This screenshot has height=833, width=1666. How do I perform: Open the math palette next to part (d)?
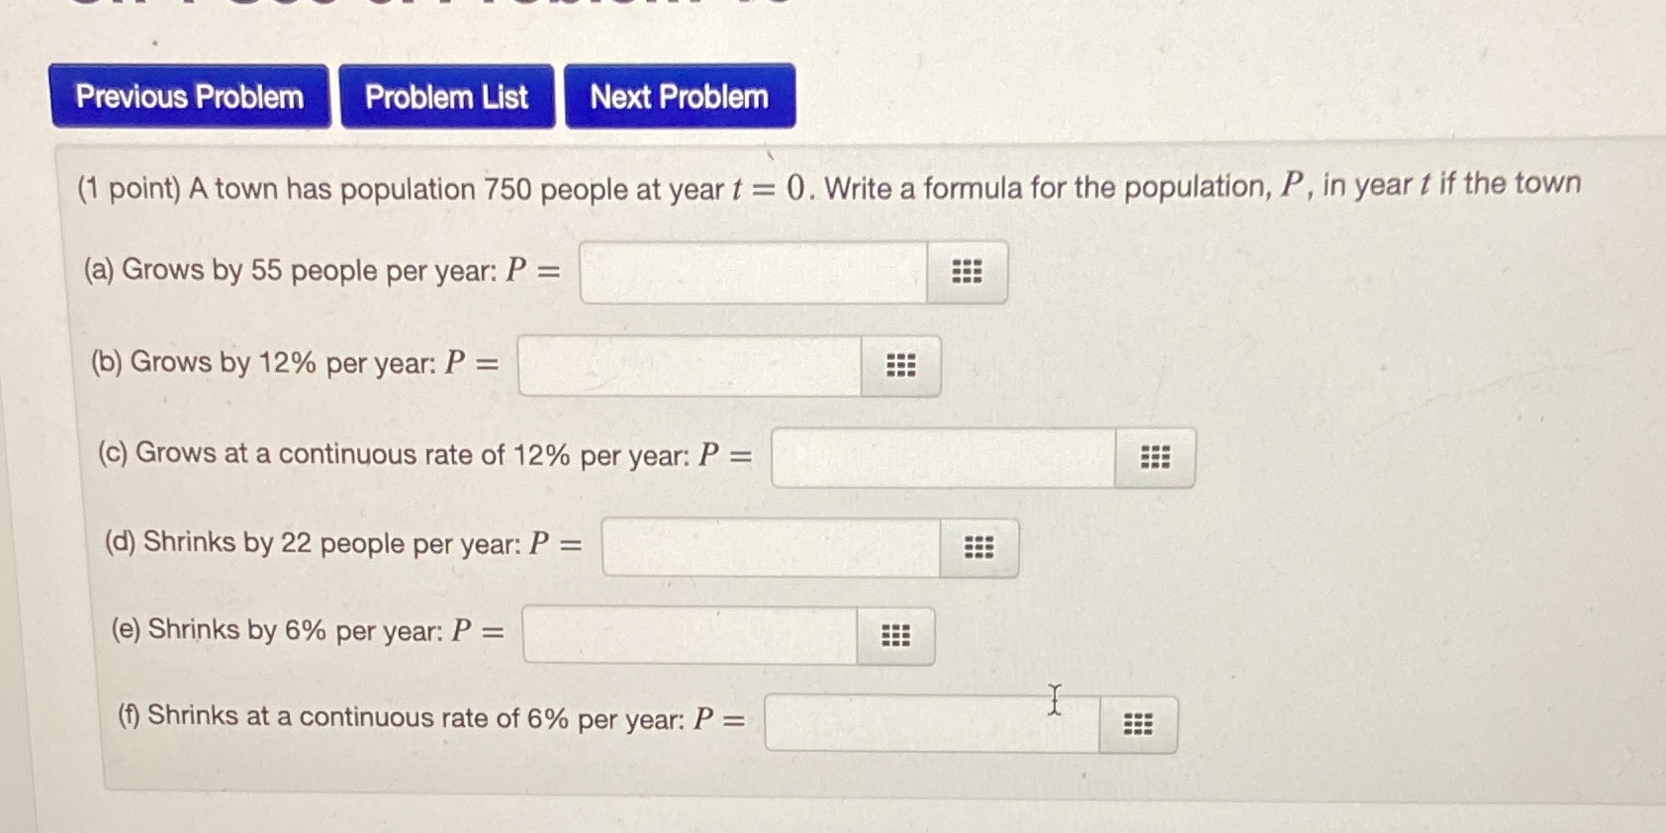(x=978, y=547)
